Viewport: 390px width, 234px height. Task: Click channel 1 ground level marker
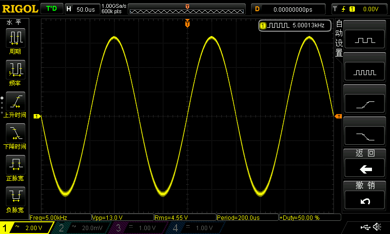point(37,116)
